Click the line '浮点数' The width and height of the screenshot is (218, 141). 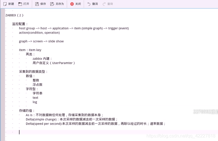point(37,84)
